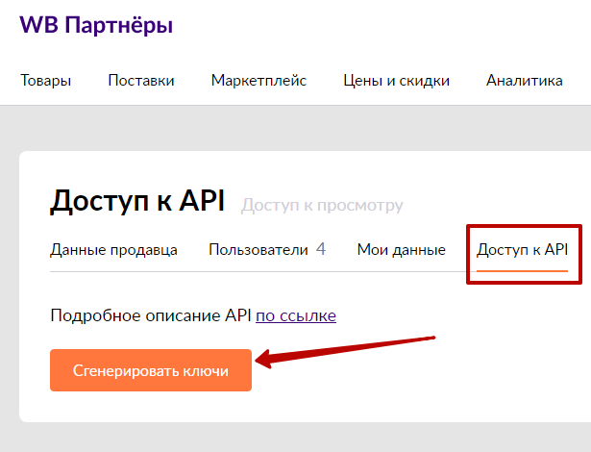Open the Поставки menu

pyautogui.click(x=141, y=81)
